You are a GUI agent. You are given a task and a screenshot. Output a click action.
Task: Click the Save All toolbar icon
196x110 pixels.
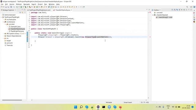[8, 7]
